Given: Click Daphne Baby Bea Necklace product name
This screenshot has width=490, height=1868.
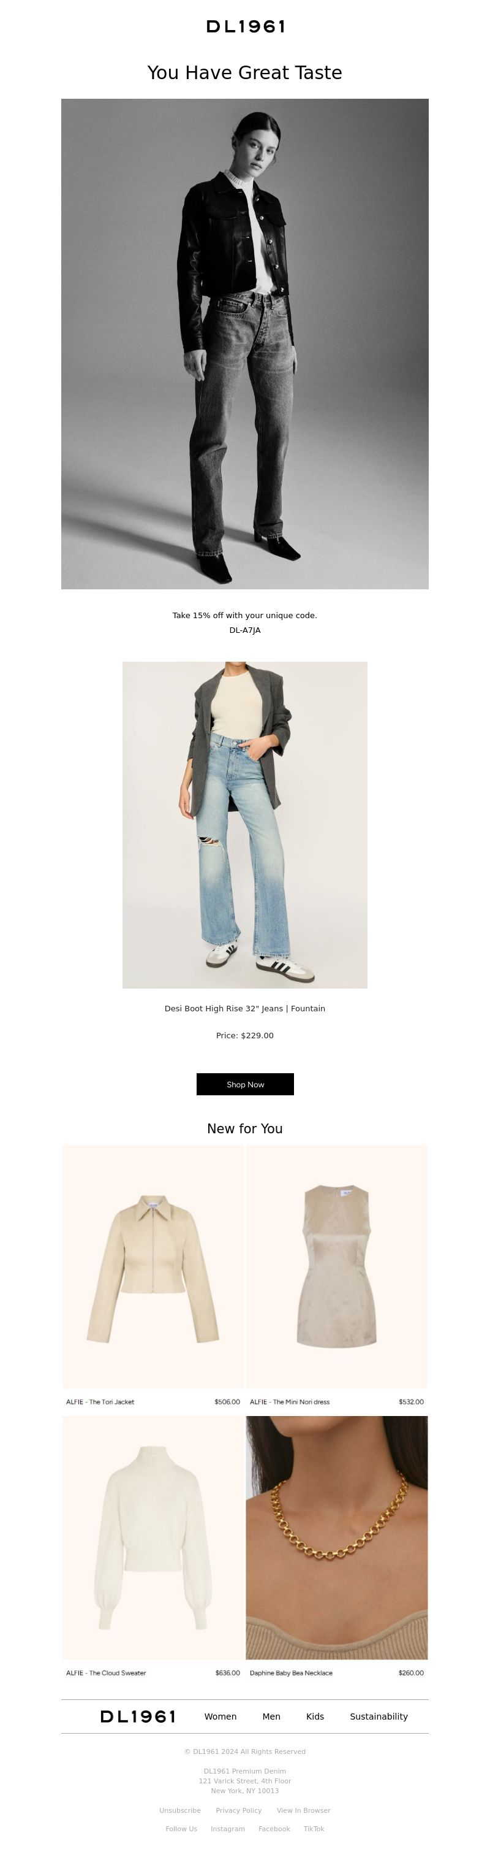Looking at the screenshot, I should click(x=291, y=1673).
